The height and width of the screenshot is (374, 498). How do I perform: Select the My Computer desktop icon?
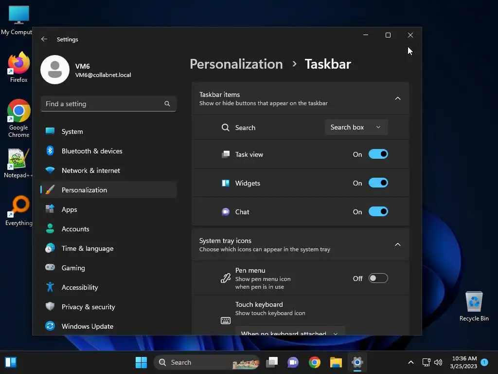point(17,20)
